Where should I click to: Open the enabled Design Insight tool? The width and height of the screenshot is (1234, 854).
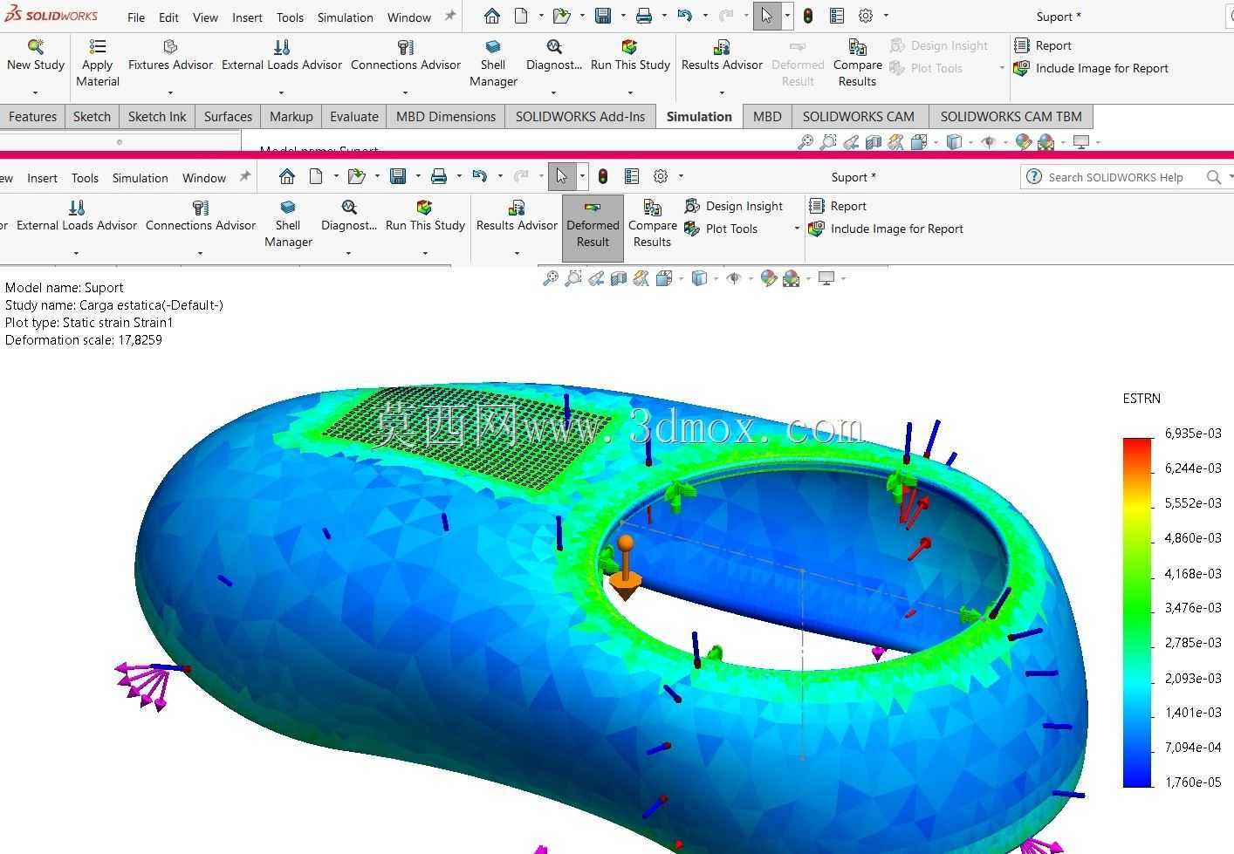pos(734,206)
